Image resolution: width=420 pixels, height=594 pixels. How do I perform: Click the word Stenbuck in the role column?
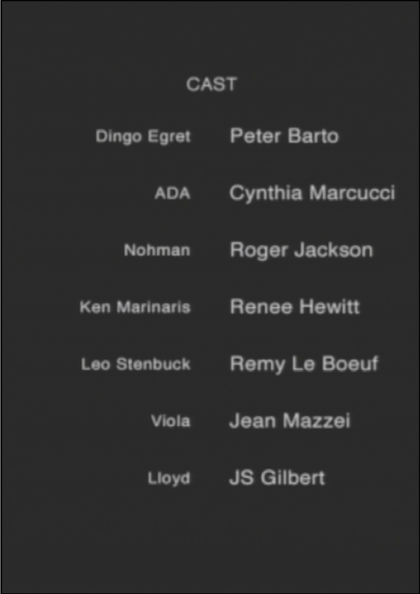(x=152, y=364)
